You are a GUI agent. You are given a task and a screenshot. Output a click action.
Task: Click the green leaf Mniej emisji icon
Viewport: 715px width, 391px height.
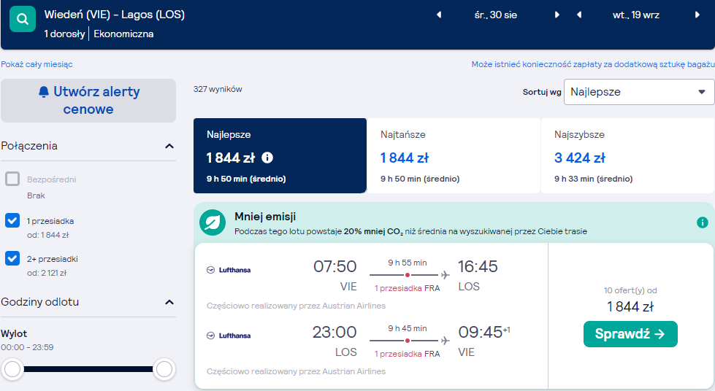click(x=213, y=222)
